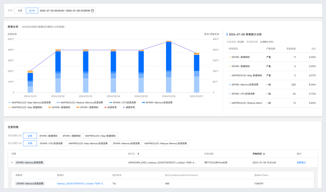
Task: Filter tasks by MAPREDUCE-Map Memory资源浪费 tab
Action: click(x=88, y=143)
